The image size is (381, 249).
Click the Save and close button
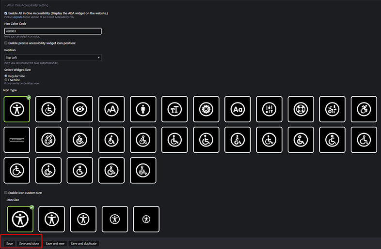coord(29,243)
